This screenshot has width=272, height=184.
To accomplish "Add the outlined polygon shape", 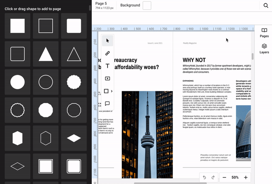I will click(x=74, y=110).
